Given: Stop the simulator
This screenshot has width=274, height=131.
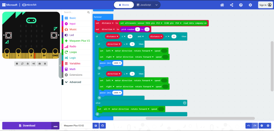Looking at the screenshot, I should pyautogui.click(x=17, y=64).
